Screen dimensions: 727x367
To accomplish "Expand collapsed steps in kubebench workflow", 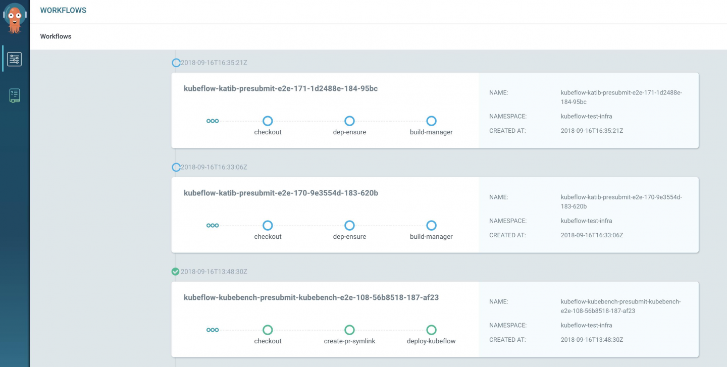I will tap(213, 330).
